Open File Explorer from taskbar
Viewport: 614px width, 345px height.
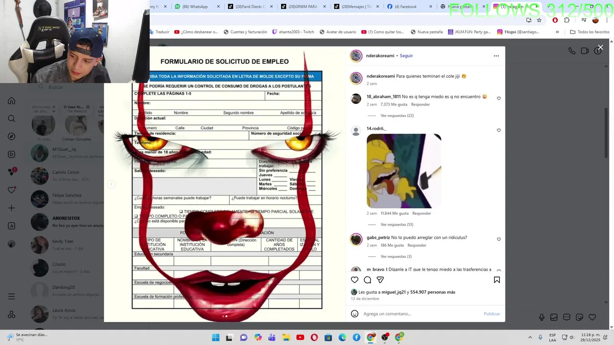[286, 337]
